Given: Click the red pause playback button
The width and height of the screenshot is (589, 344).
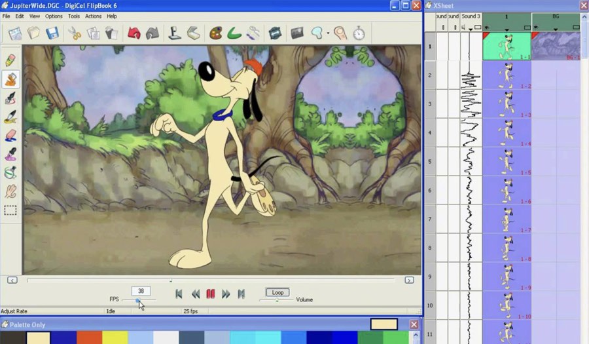Looking at the screenshot, I should point(211,294).
